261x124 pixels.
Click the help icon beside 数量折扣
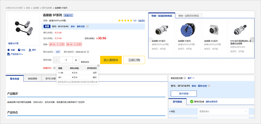pyautogui.click(x=54, y=68)
